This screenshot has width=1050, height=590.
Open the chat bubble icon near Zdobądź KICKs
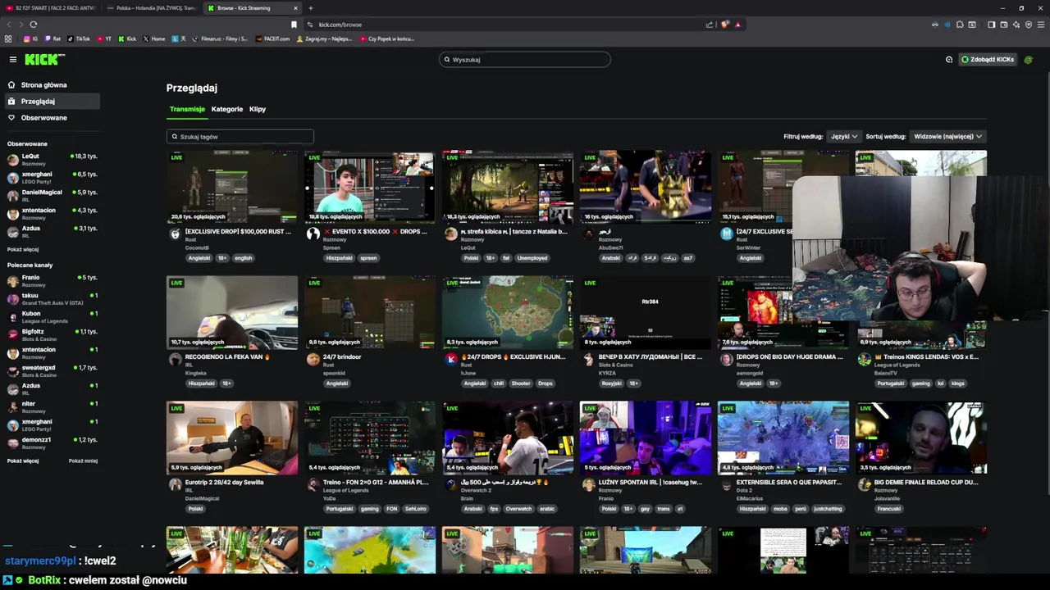click(x=949, y=59)
